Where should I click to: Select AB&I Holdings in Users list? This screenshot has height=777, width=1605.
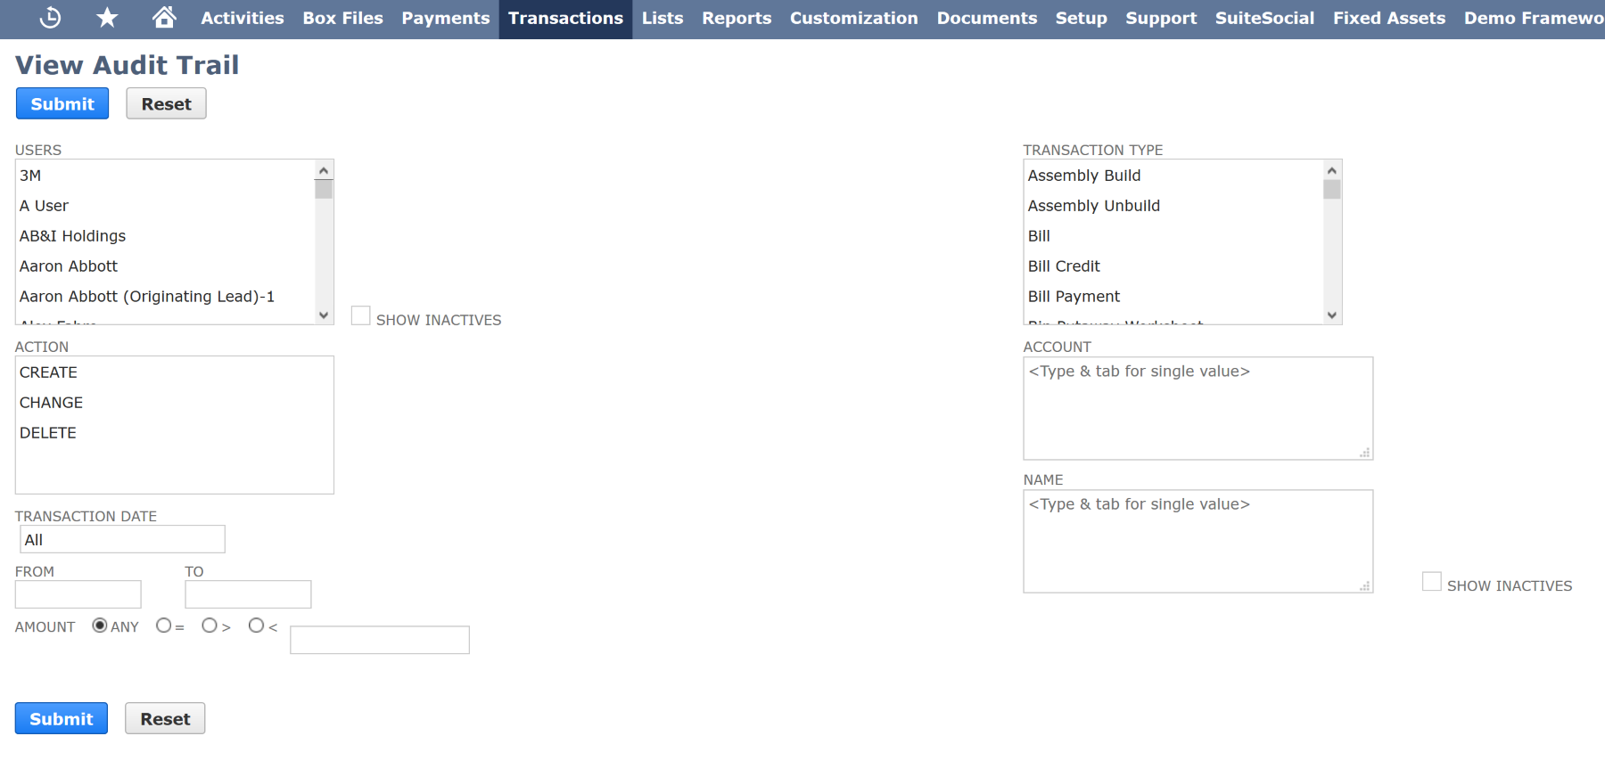(166, 236)
